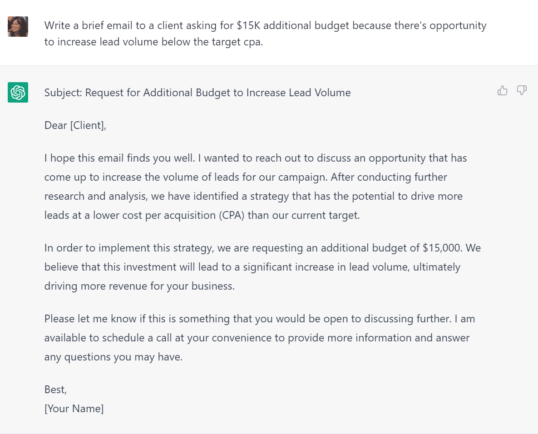
Task: Click the user's picture thumbnail
Action: (18, 26)
